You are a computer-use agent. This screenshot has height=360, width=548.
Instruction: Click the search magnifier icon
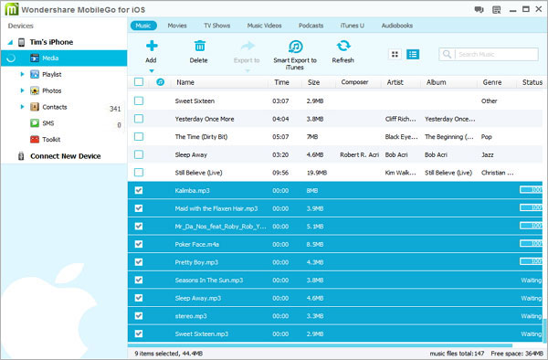point(447,54)
